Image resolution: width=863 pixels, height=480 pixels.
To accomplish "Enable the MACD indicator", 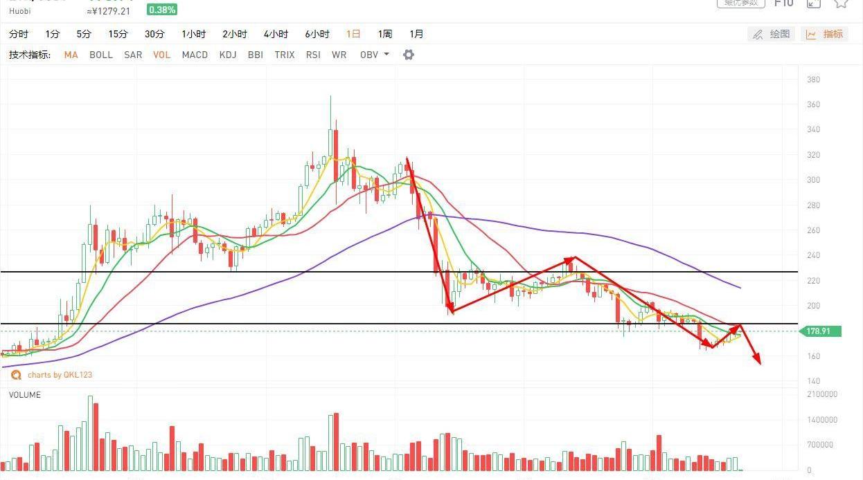I will pyautogui.click(x=195, y=55).
